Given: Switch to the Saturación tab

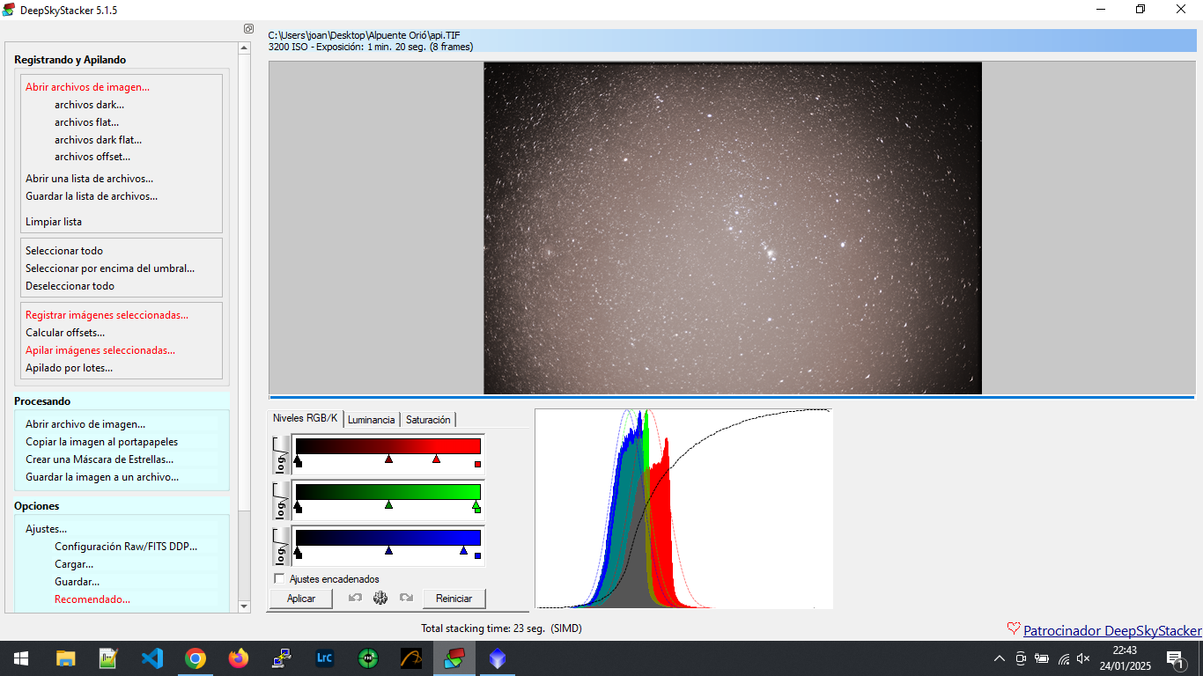Looking at the screenshot, I should tap(428, 420).
